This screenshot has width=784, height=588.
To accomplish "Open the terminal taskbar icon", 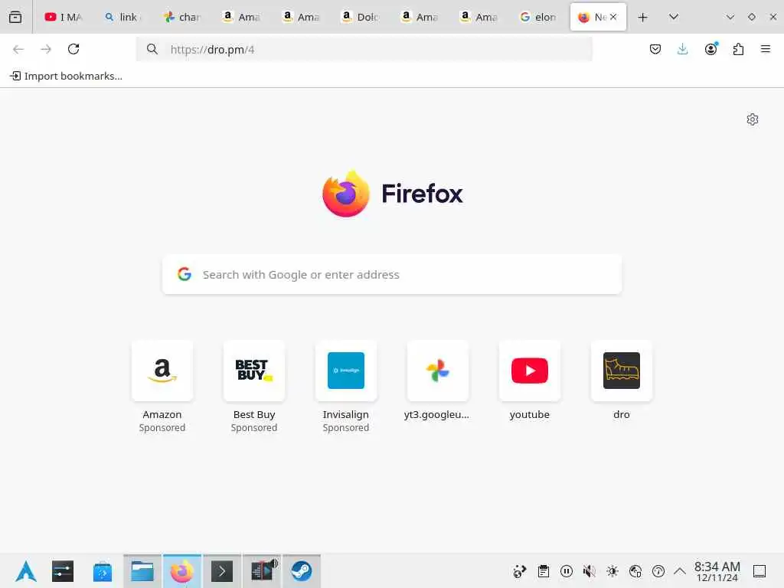I will coord(222,571).
